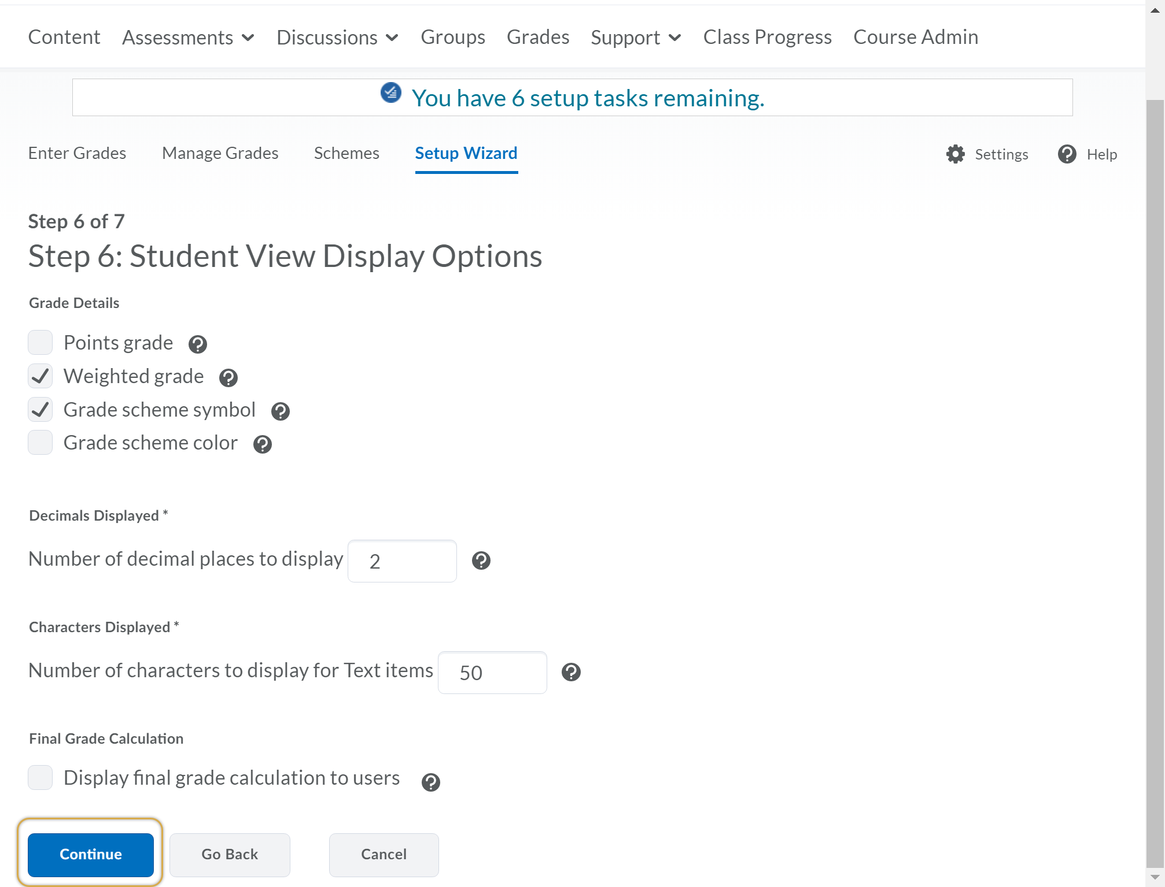
Task: Focus the decimal places input field
Action: click(402, 561)
